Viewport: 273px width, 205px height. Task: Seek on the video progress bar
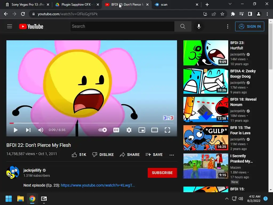tap(92, 123)
